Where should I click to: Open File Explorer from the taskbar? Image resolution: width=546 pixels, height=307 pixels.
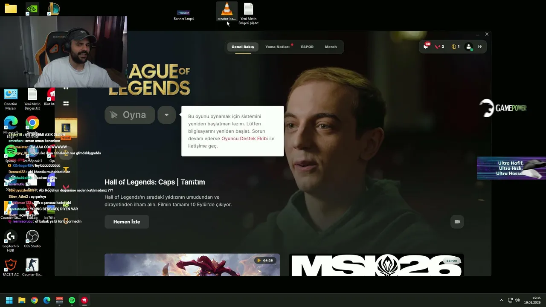(x=22, y=300)
